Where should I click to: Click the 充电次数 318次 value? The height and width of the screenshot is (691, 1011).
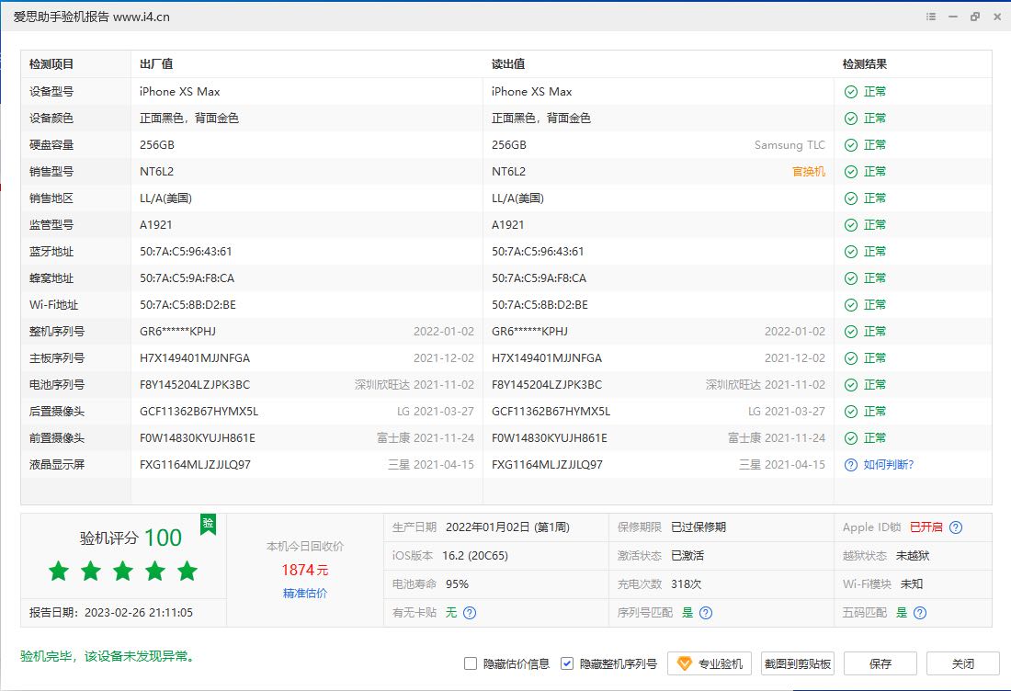pyautogui.click(x=686, y=584)
